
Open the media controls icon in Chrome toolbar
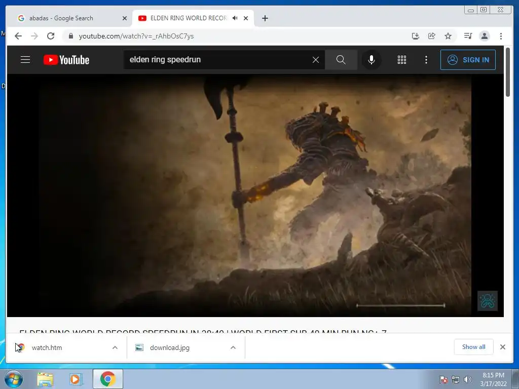(468, 36)
